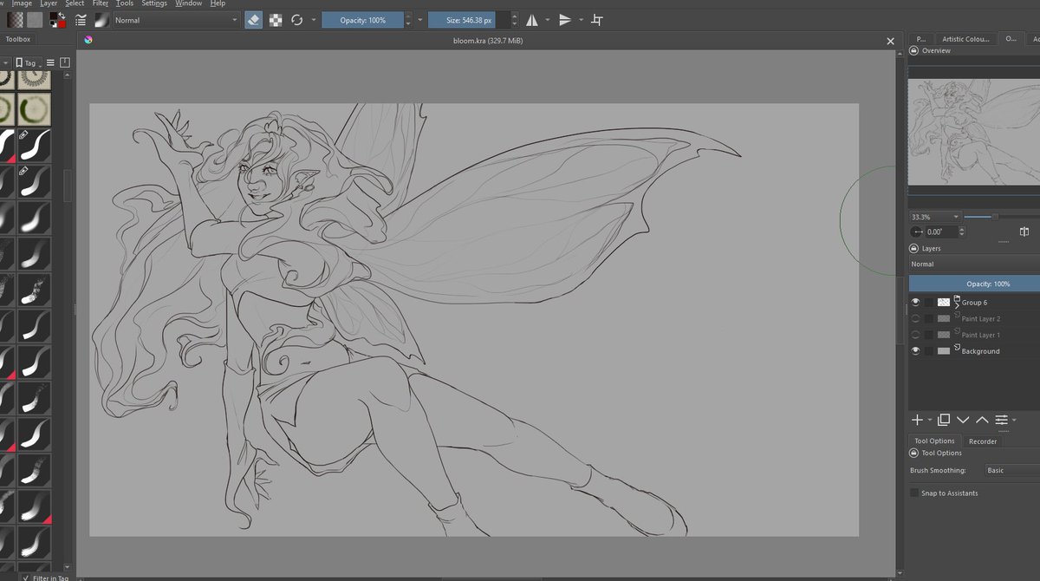Toggle the Vertical Mirror tool
The width and height of the screenshot is (1040, 581).
pyautogui.click(x=565, y=19)
